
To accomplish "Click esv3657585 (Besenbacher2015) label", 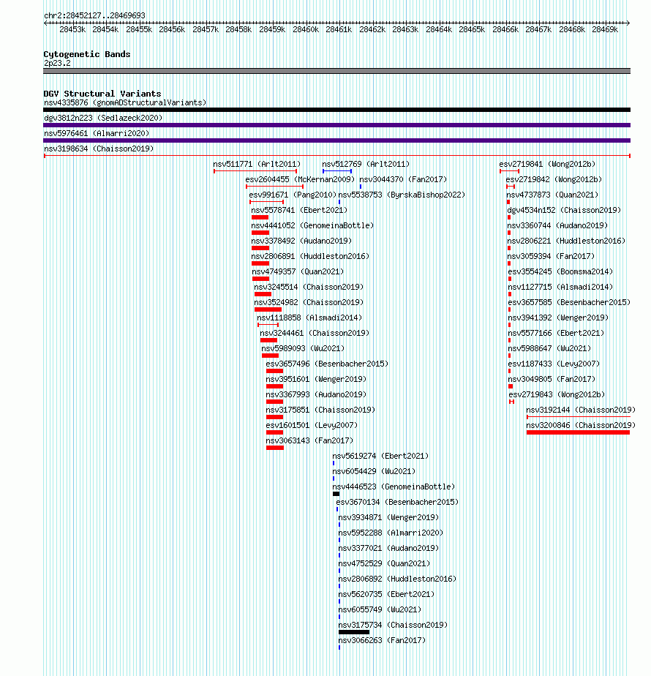I will click(569, 303).
